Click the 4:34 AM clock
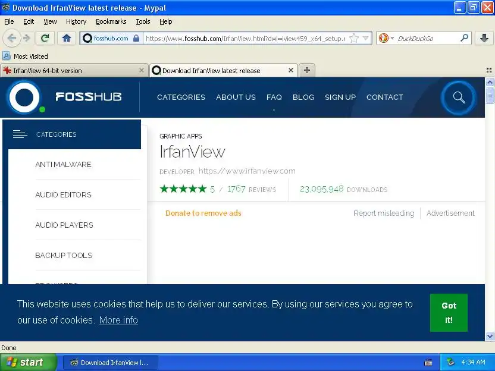The image size is (495, 371). pos(473,362)
